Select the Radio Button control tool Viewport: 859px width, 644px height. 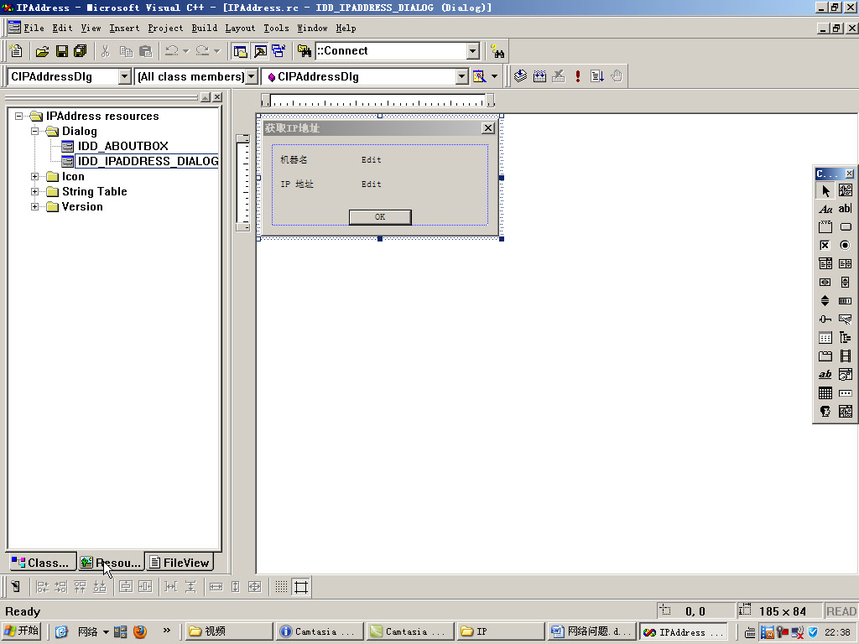(846, 245)
